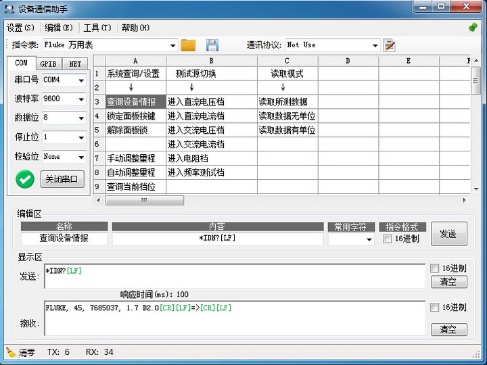Tick 16进制 checkbox beside the 发送 display box

tap(434, 268)
